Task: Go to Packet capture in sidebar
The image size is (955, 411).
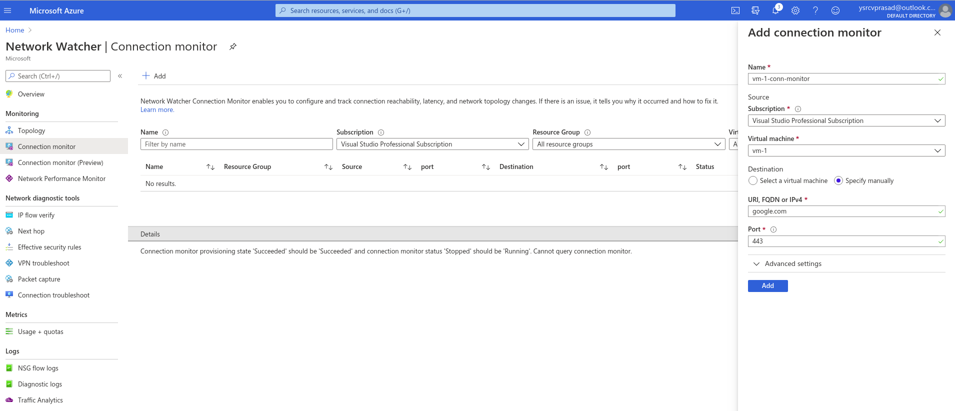Action: pyautogui.click(x=39, y=279)
